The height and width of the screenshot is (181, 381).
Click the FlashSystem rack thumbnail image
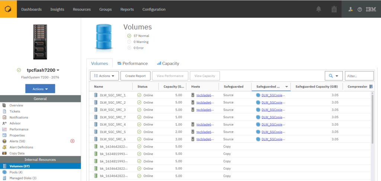[x=40, y=42]
